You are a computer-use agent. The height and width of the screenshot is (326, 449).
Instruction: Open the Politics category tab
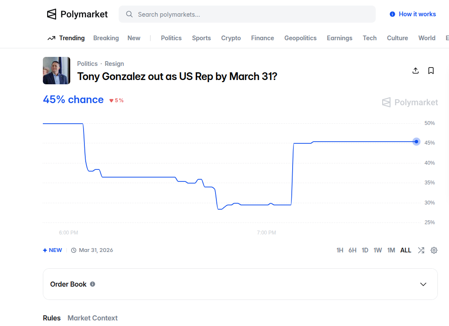171,38
